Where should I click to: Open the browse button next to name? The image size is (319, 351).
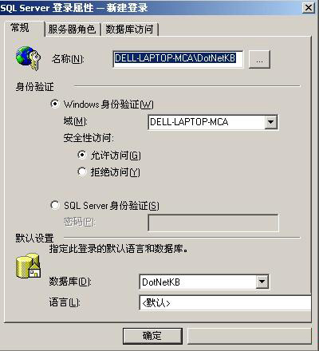(x=259, y=59)
